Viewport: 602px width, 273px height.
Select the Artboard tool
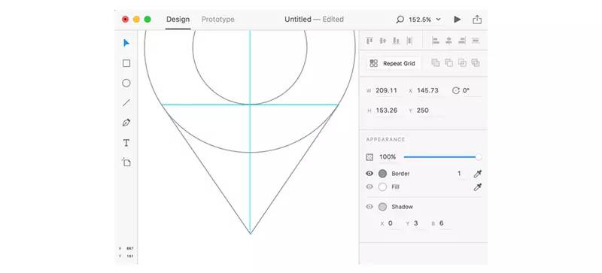click(x=126, y=162)
